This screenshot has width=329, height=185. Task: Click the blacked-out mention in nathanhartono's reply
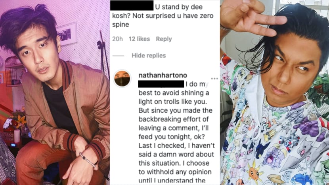tap(161, 84)
